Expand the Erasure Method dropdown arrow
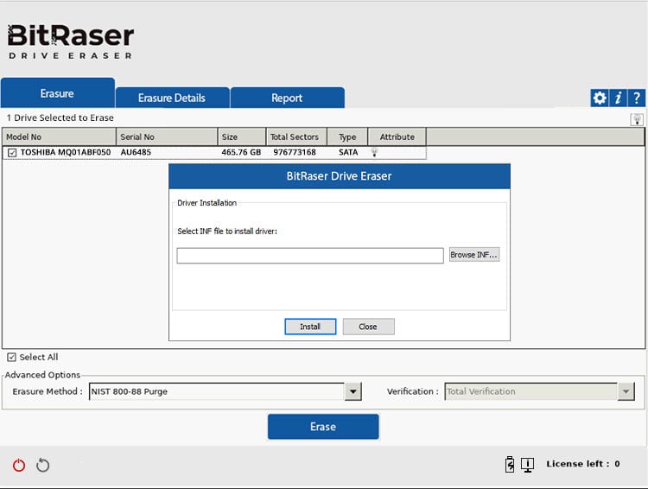Image resolution: width=648 pixels, height=489 pixels. coord(353,391)
